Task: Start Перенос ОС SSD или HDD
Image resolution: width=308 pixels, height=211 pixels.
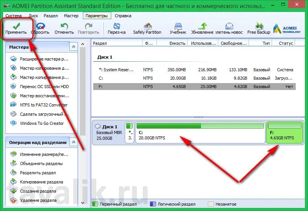Action: [x=39, y=87]
